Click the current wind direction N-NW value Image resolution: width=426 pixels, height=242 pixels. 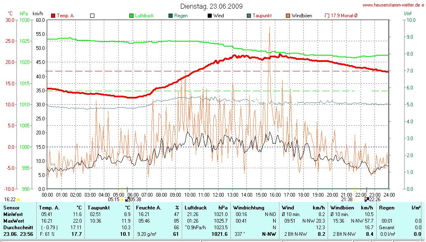pyautogui.click(x=269, y=234)
